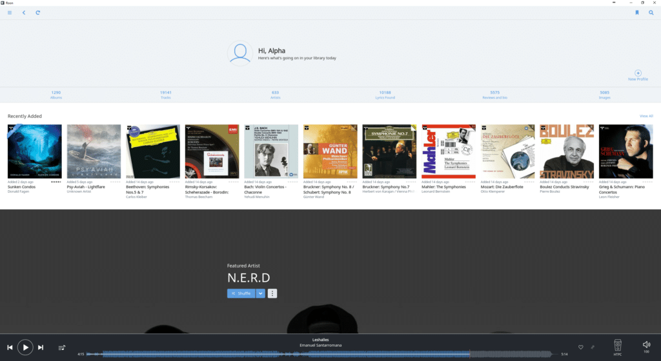
Task: Open the Bach Violin Concertos album cover
Action: click(x=271, y=151)
